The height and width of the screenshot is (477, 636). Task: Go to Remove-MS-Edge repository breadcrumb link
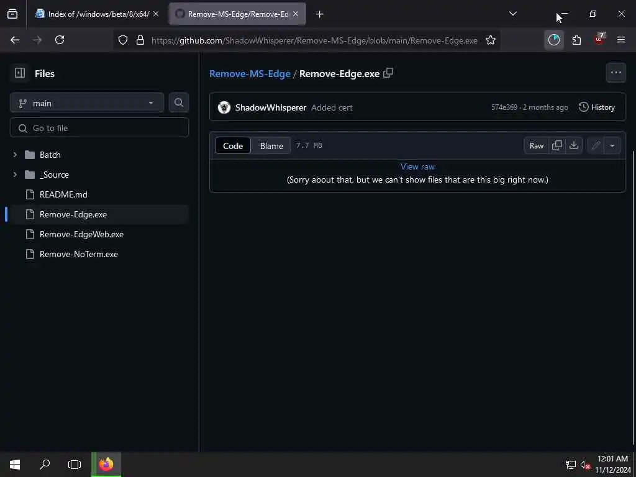click(250, 74)
